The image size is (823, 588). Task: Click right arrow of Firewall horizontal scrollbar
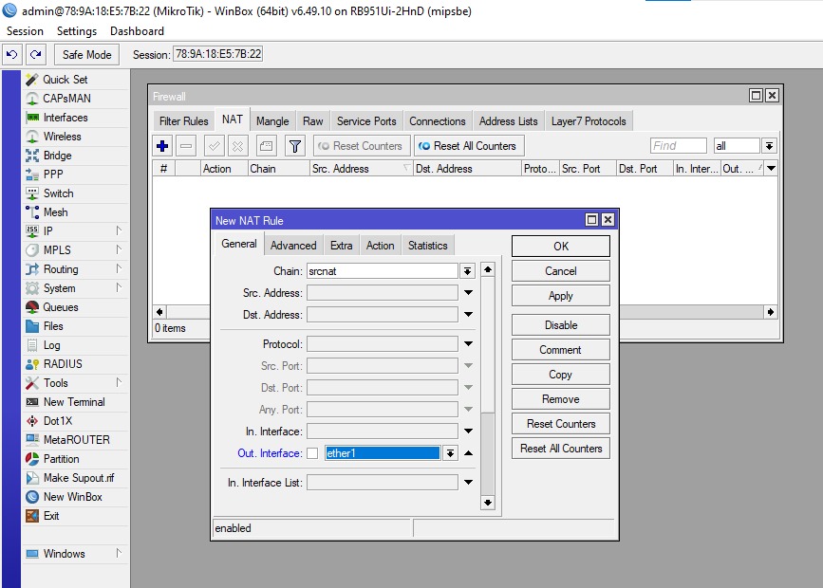click(x=770, y=312)
